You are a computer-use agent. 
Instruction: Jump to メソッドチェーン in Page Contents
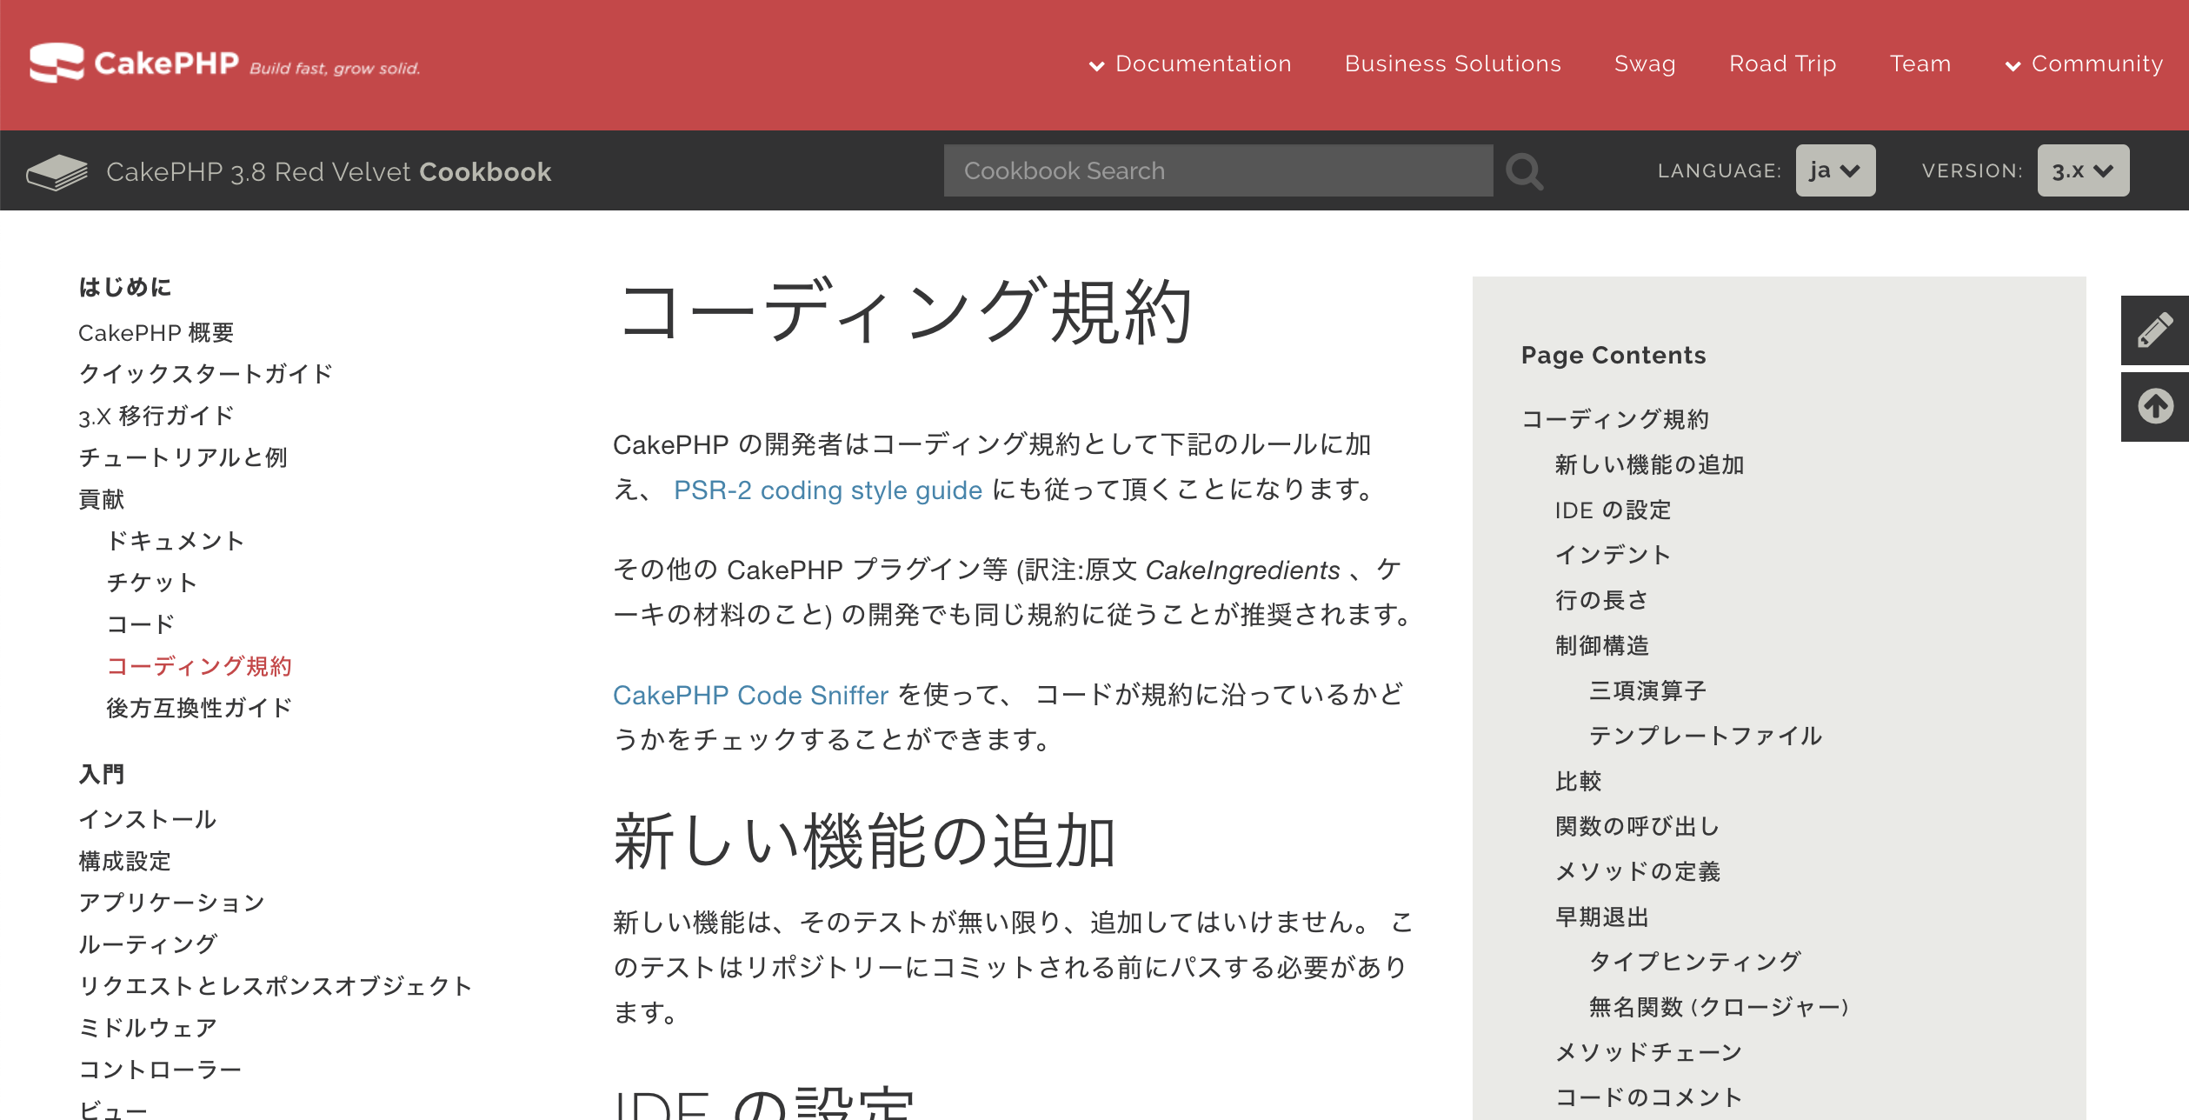(x=1649, y=1052)
